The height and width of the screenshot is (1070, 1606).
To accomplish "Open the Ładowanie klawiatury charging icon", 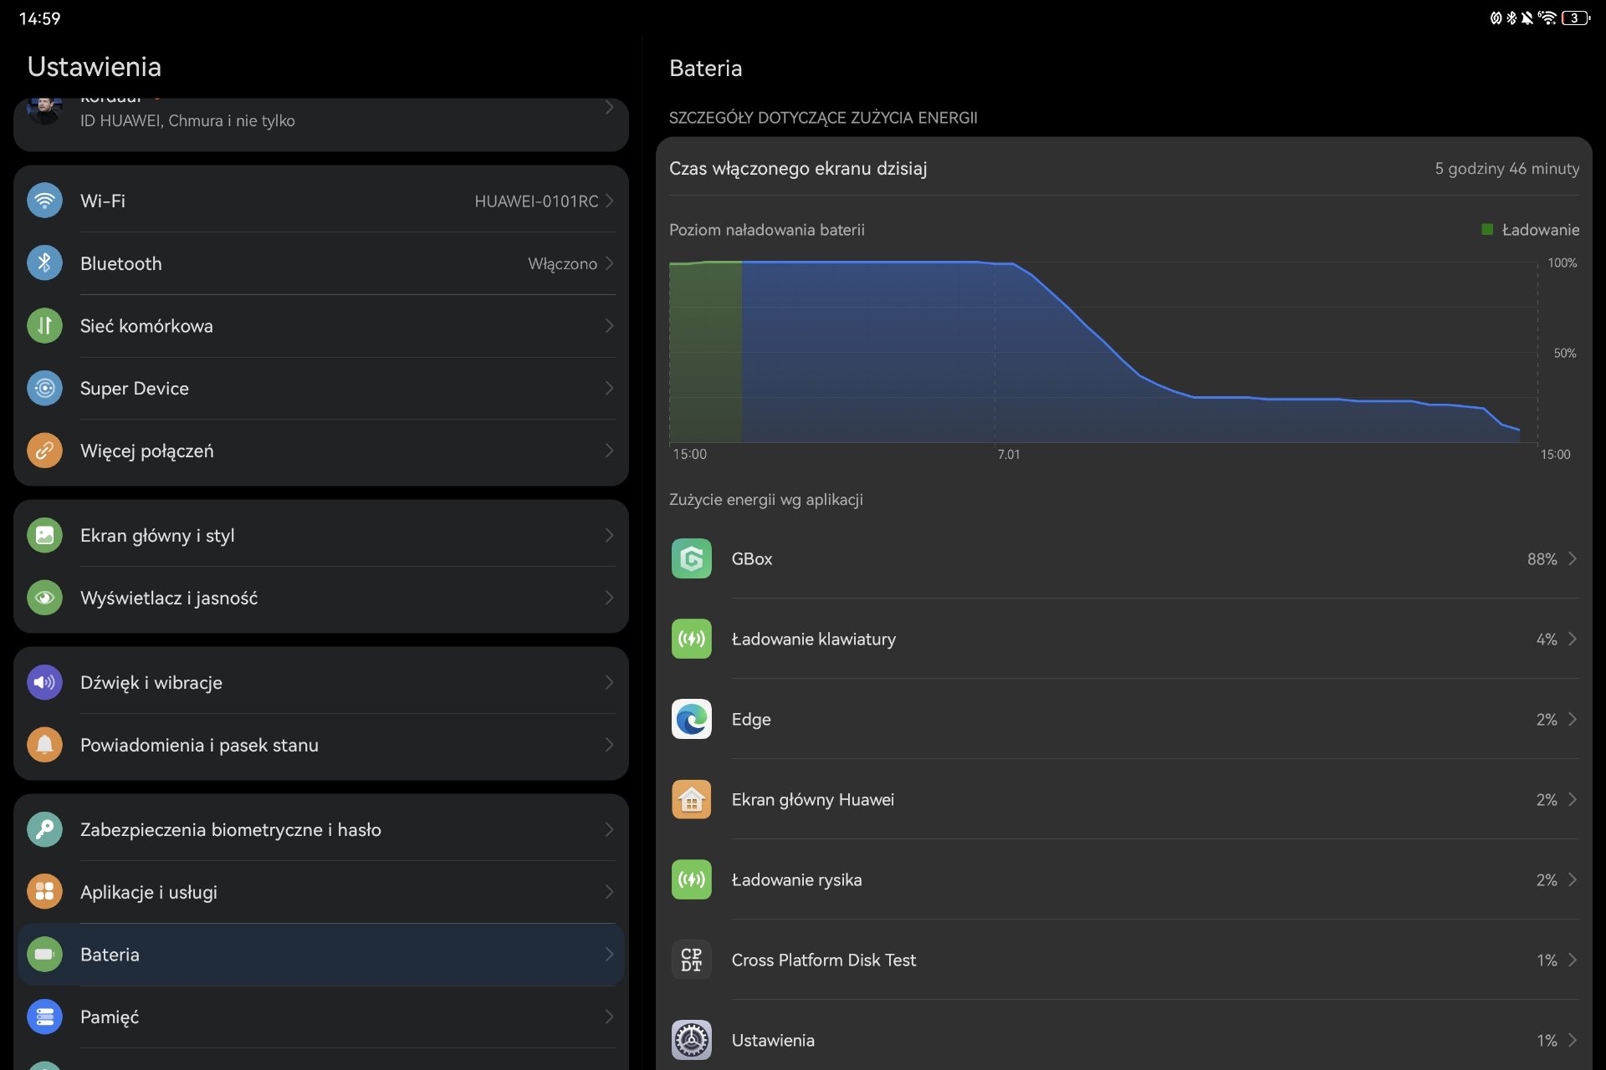I will (691, 639).
